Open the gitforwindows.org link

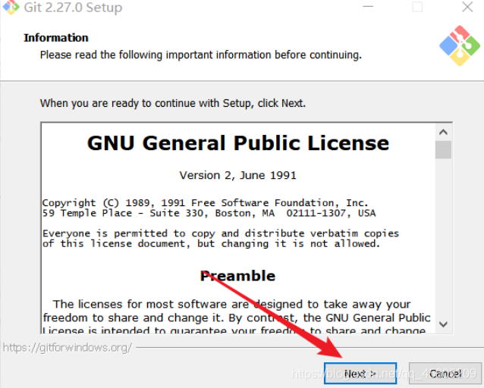click(68, 348)
